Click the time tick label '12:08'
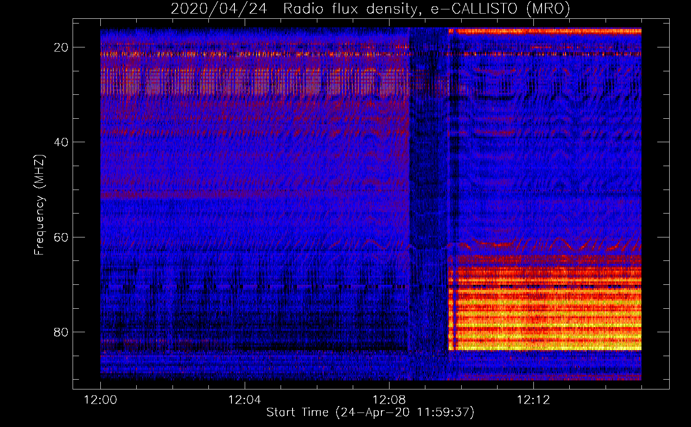Image resolution: width=691 pixels, height=427 pixels. click(389, 400)
